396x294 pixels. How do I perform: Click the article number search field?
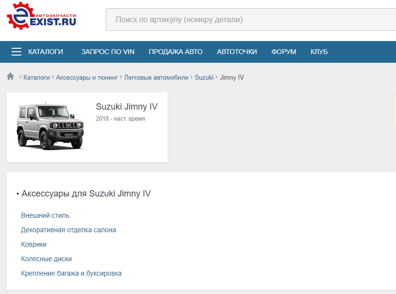point(251,20)
